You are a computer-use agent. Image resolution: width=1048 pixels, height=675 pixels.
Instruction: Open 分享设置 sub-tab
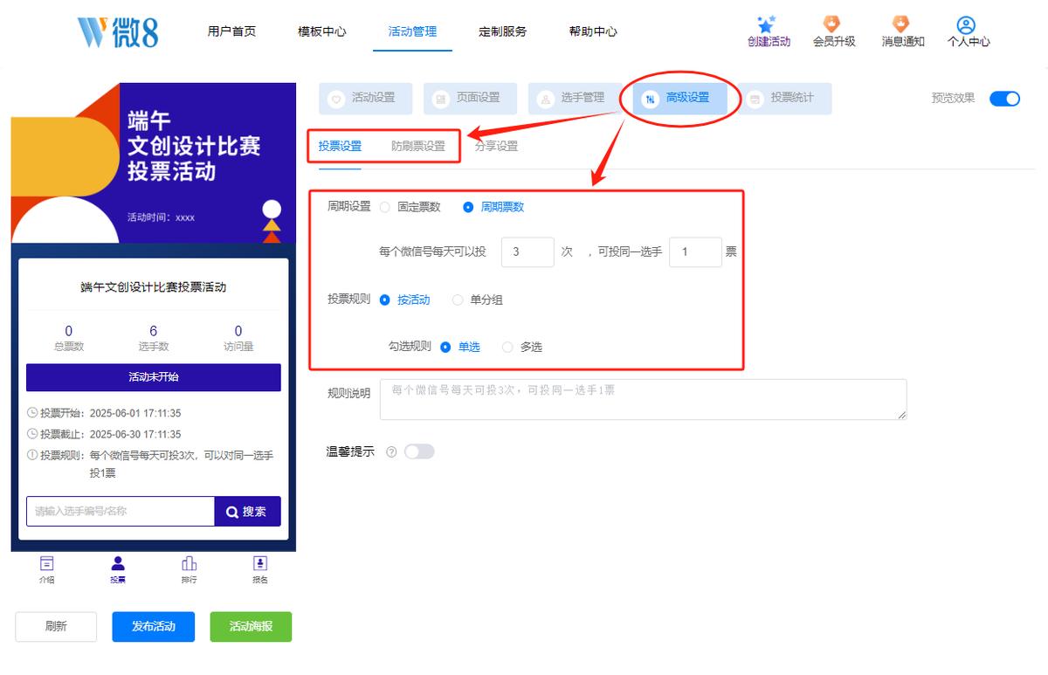point(496,146)
